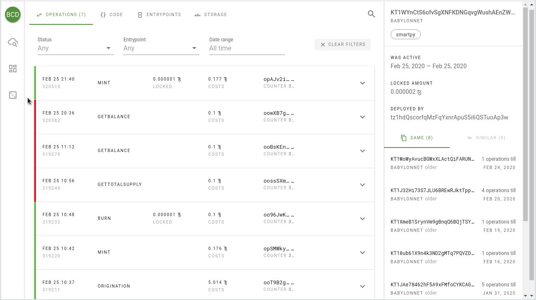Open the Entrypoints tab
The image size is (536, 300).
click(x=159, y=15)
